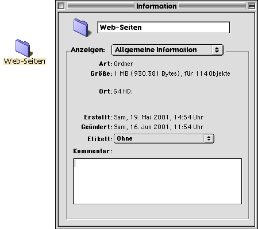Click inside the Kommentar text box
The image size is (258, 229).
tap(157, 181)
